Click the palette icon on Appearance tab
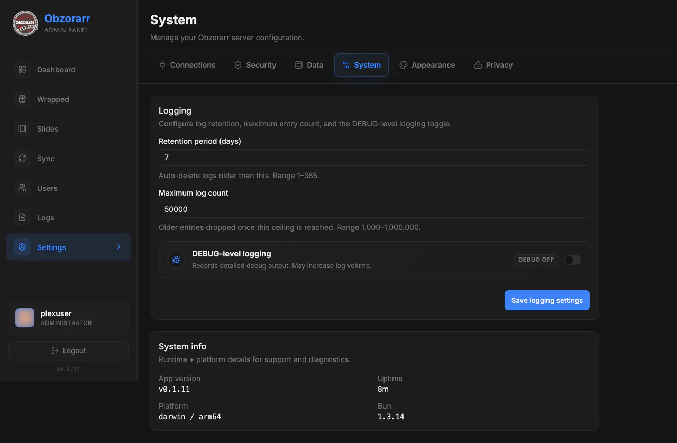Screen dimensions: 677x443 coord(404,65)
